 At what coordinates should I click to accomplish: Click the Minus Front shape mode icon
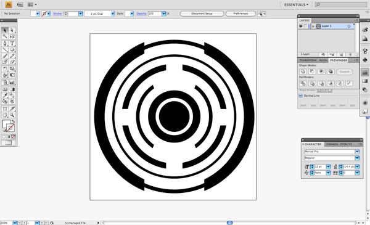[312, 72]
